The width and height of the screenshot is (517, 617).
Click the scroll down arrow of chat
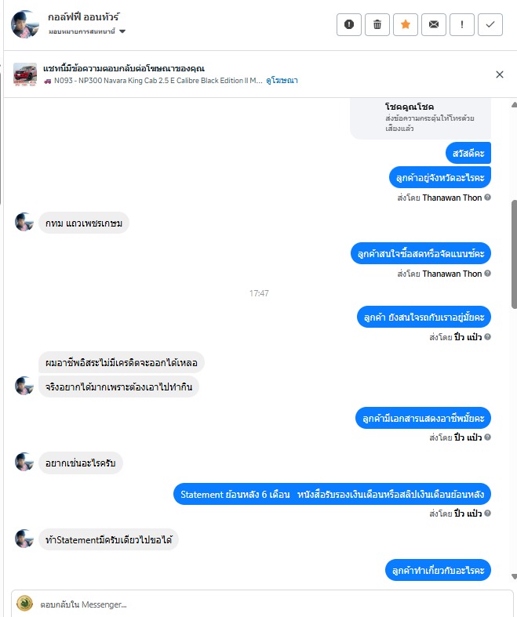click(514, 576)
